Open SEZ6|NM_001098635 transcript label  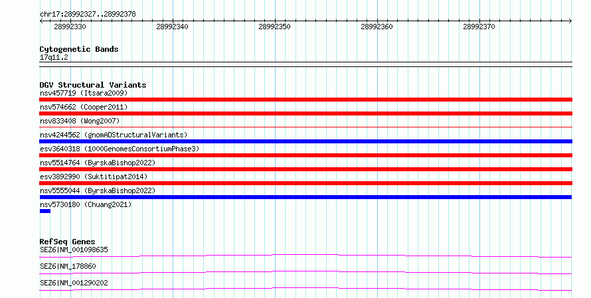[74, 250]
